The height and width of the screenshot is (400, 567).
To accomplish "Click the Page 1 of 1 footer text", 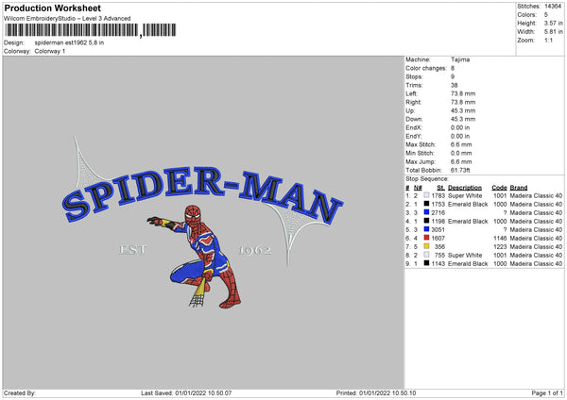I will (x=542, y=392).
